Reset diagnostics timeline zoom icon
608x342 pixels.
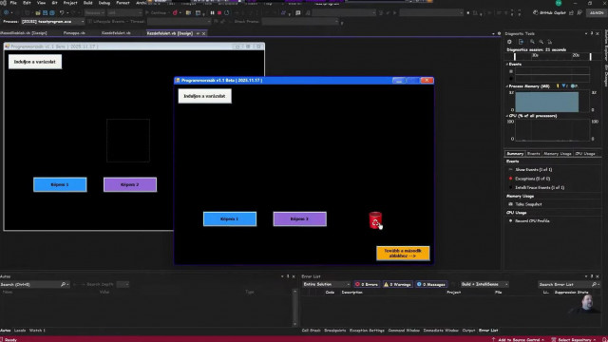(550, 42)
